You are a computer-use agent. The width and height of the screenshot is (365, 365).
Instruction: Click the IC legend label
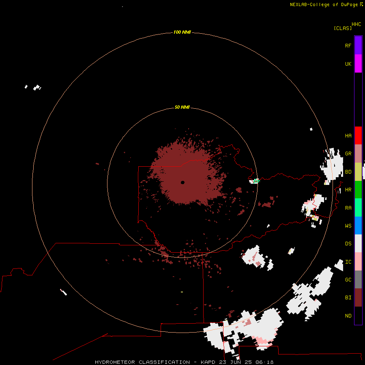click(x=348, y=262)
